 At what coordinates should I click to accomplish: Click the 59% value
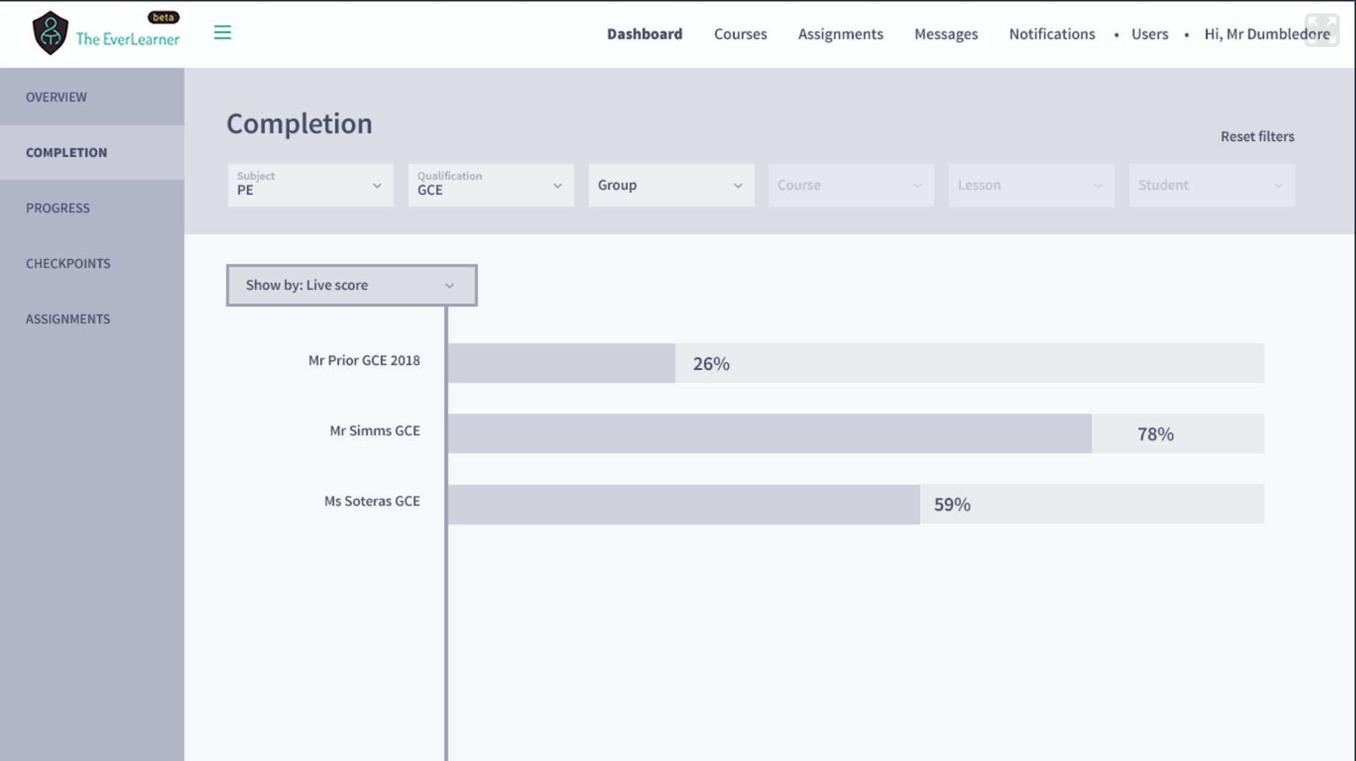[x=952, y=505]
